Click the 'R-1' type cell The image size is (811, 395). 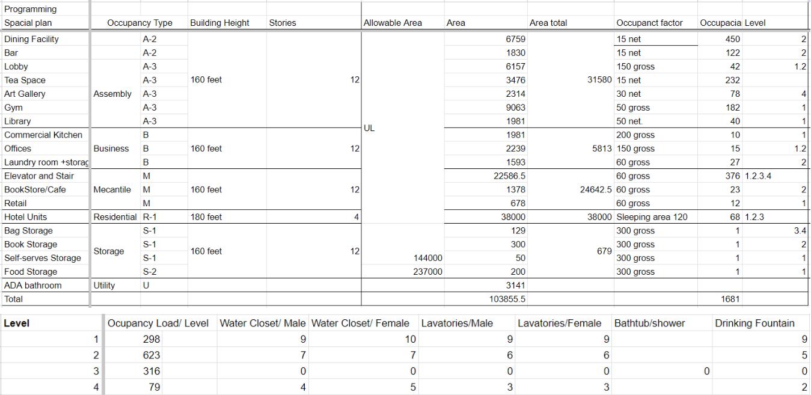pyautogui.click(x=164, y=217)
